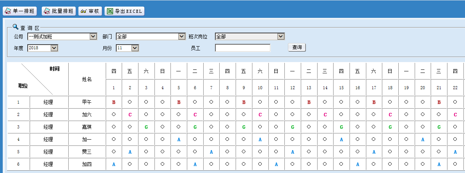Click shift B on day 9 for 甲午
This screenshot has width=465, height=173.
point(244,102)
